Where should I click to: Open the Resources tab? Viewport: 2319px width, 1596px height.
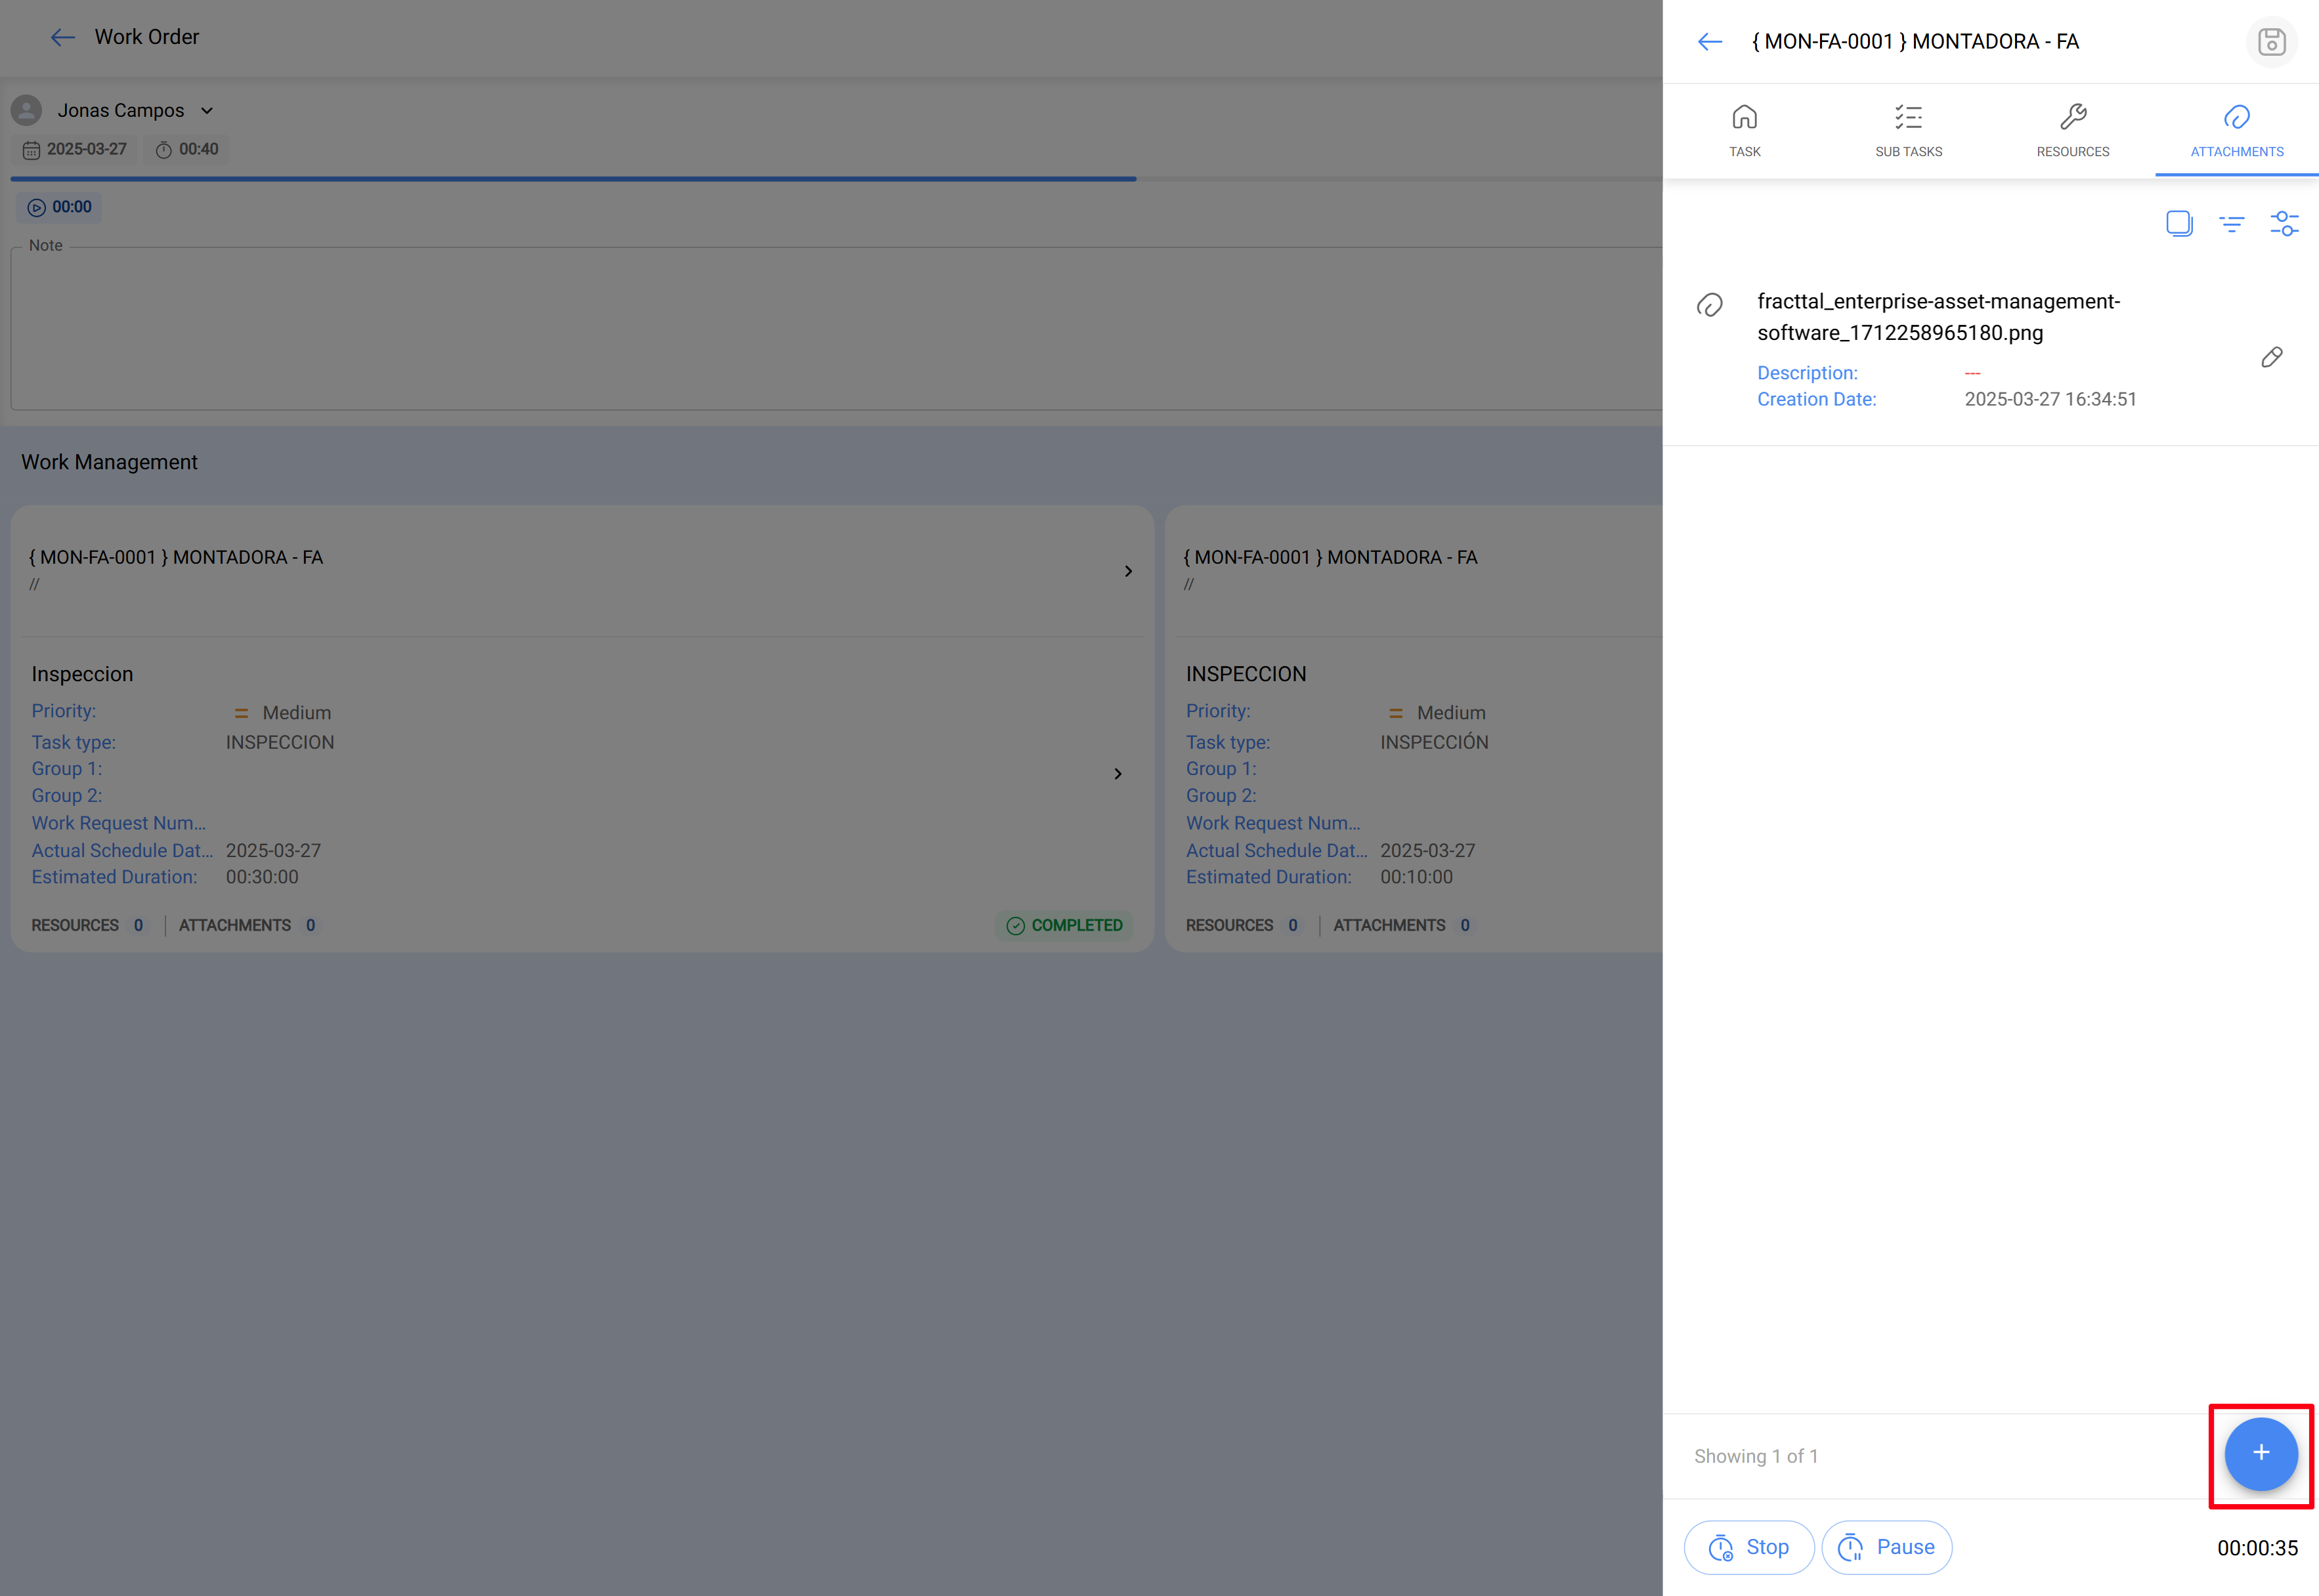pos(2072,131)
